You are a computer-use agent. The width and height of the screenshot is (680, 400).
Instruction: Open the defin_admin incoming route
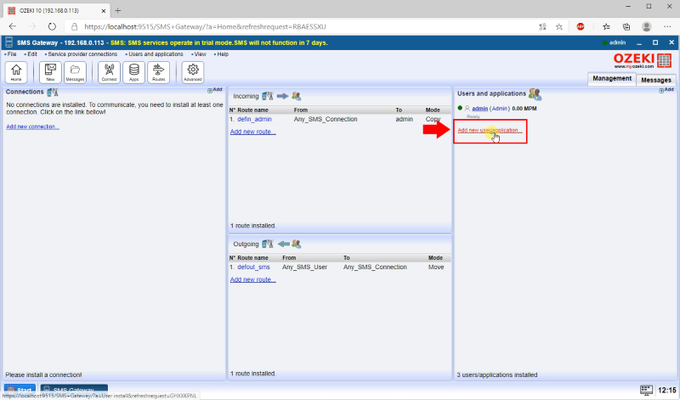pos(254,119)
